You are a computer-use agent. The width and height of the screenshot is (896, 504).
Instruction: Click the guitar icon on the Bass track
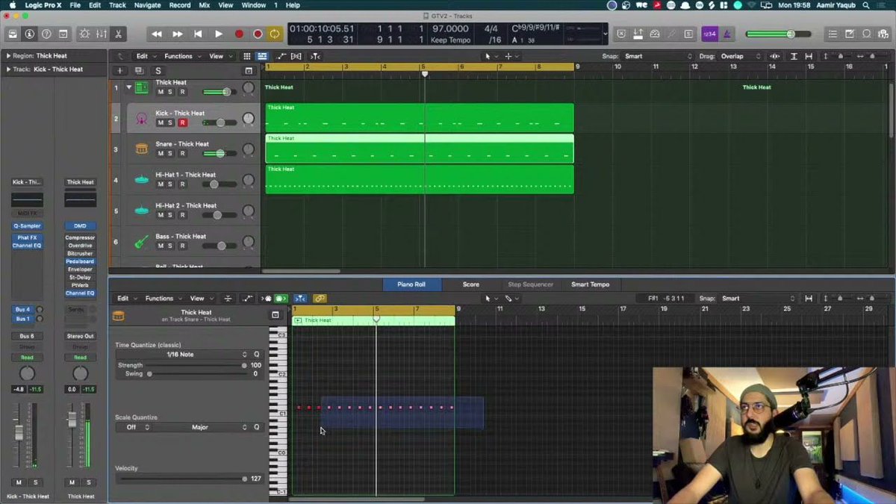click(x=140, y=240)
